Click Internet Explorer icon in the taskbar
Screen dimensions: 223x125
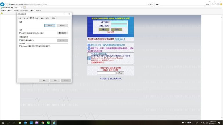[x=54, y=123]
